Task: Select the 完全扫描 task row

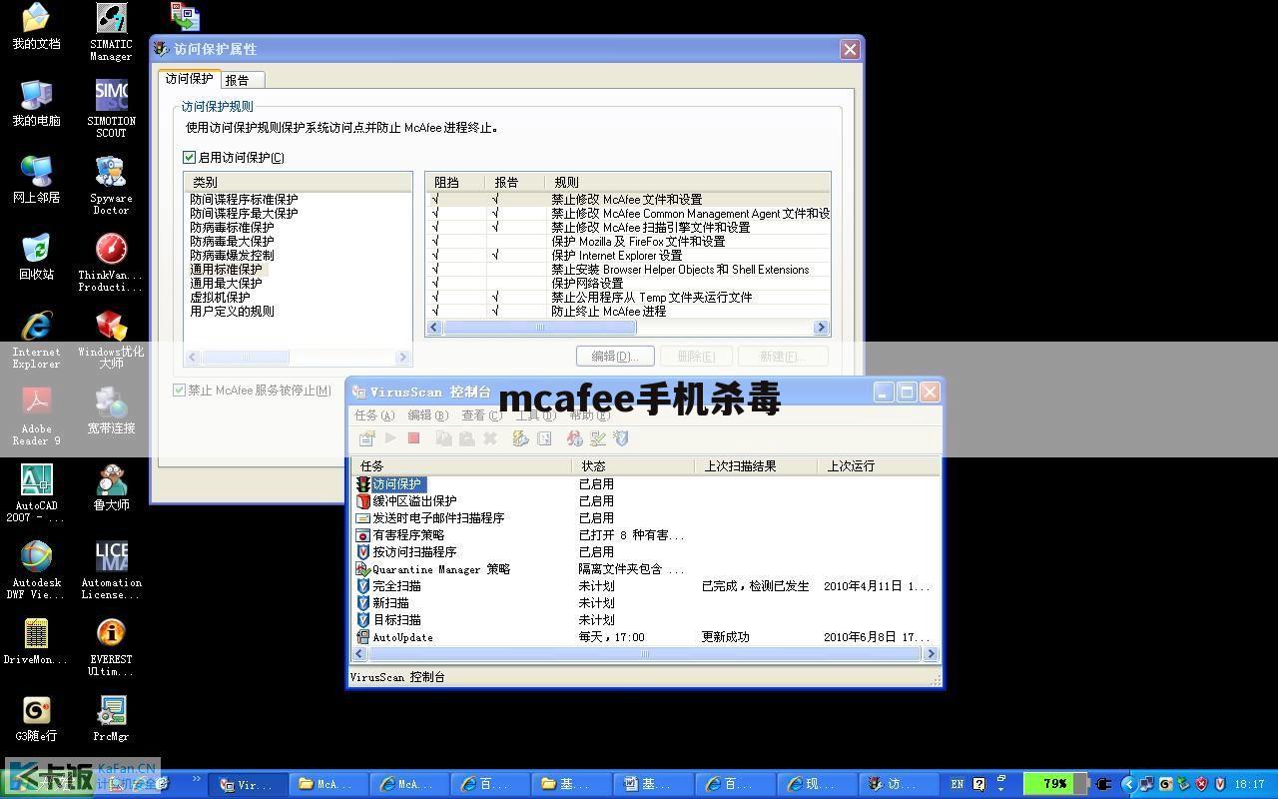Action: (645, 586)
